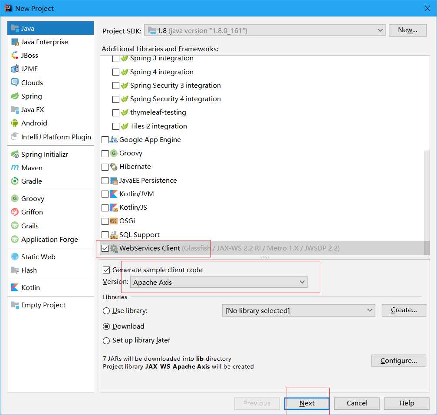The width and height of the screenshot is (437, 415).
Task: Toggle Generate sample client code checkbox
Action: coord(106,270)
